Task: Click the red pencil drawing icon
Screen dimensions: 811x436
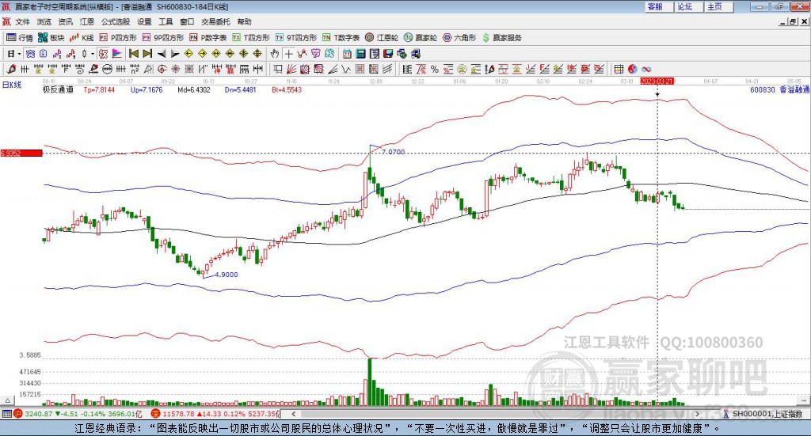Action: (x=11, y=69)
